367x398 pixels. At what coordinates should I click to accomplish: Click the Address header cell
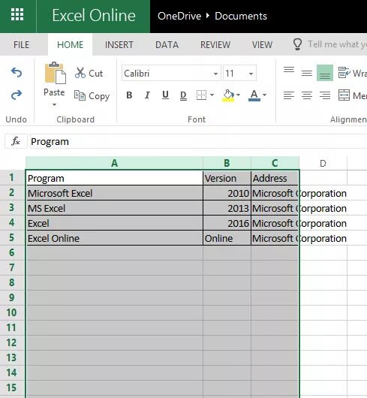coord(275,178)
